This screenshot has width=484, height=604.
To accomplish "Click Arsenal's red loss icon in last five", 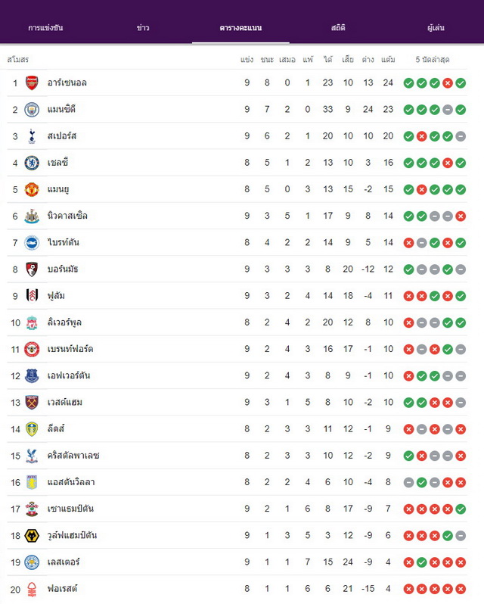I will pos(448,83).
